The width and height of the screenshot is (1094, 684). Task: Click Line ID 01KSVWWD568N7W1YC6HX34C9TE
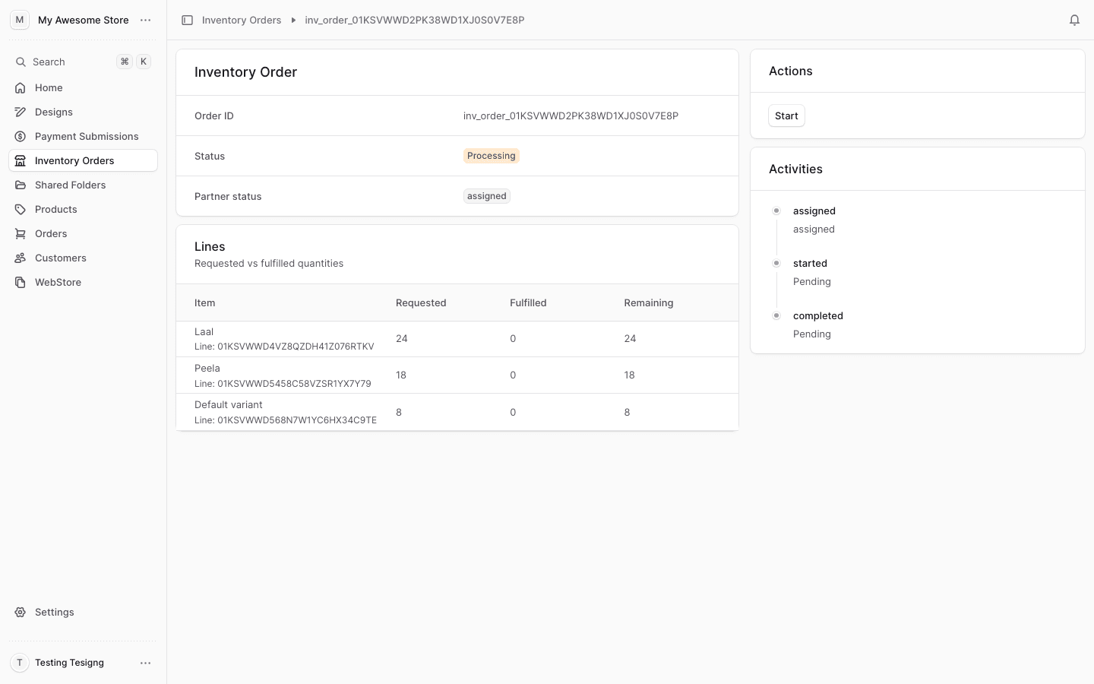286,420
